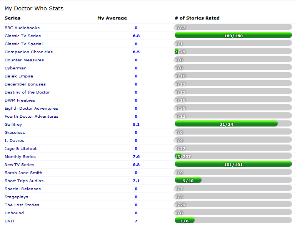
Task: Open the DWM Freebies link
Action: tap(20, 100)
